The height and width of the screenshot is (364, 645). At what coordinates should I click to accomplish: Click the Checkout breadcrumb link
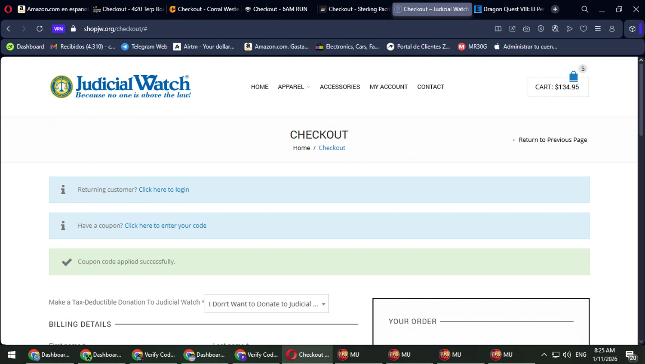332,148
